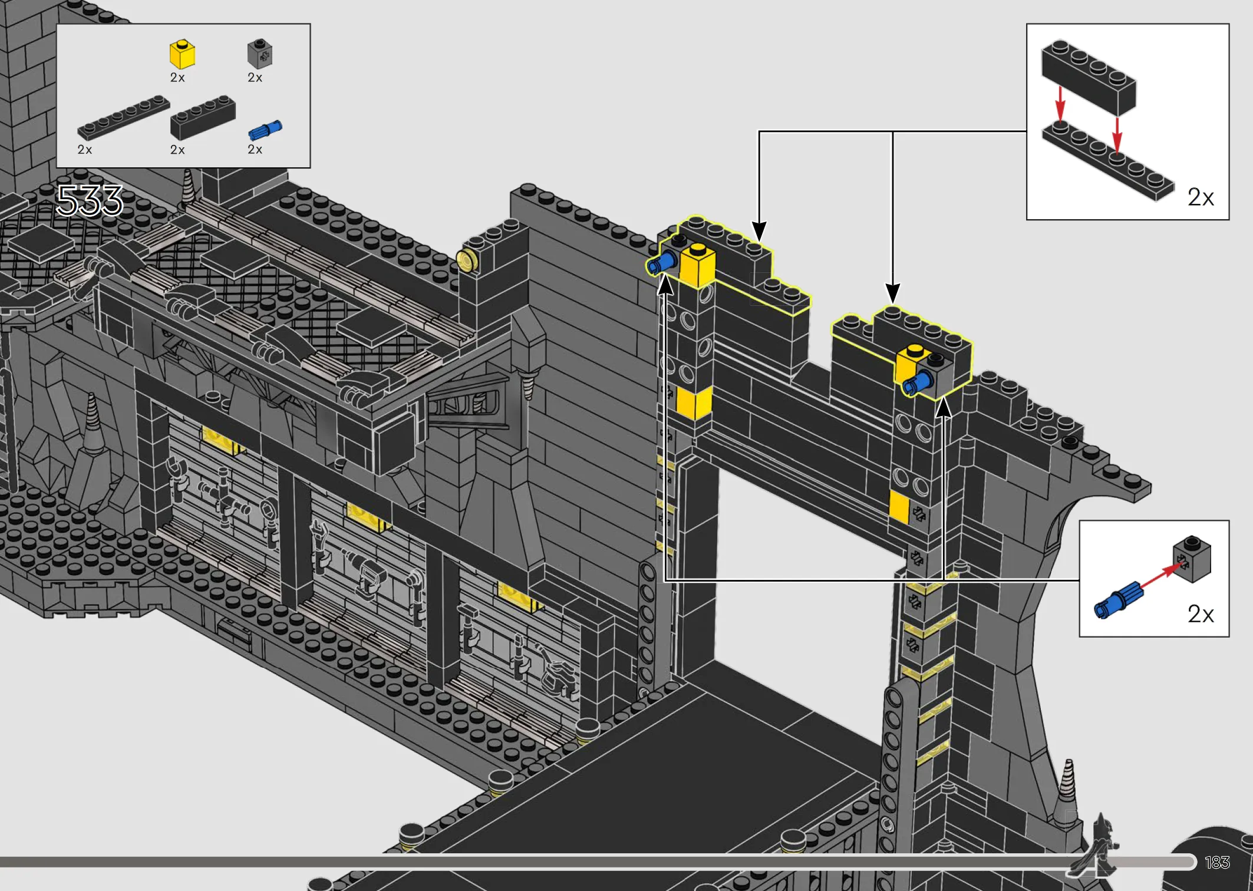Click the black 1x4 brick in parts list
1253x891 pixels.
coord(203,117)
